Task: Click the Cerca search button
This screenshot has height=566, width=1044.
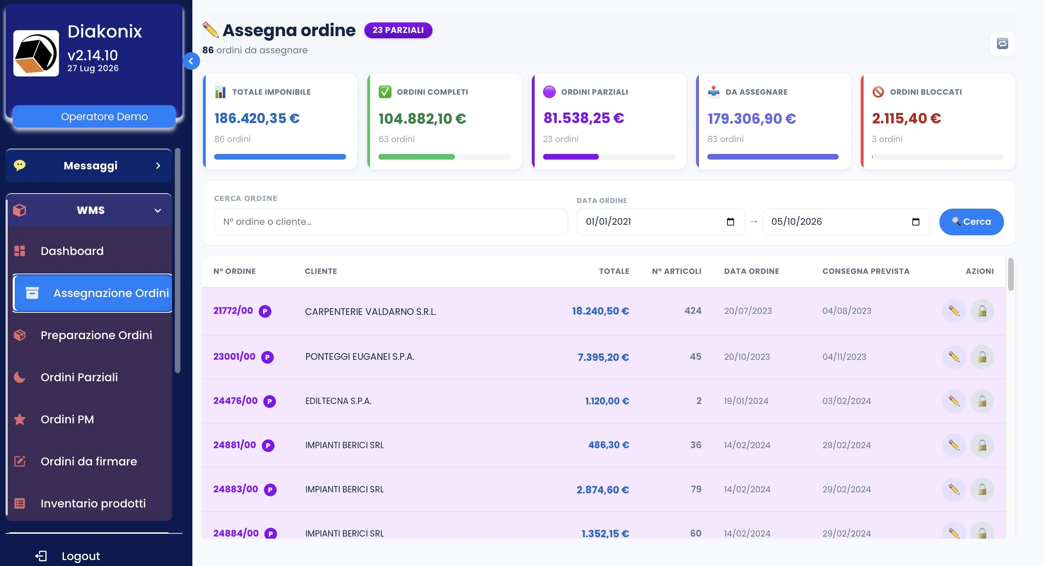Action: click(x=971, y=222)
